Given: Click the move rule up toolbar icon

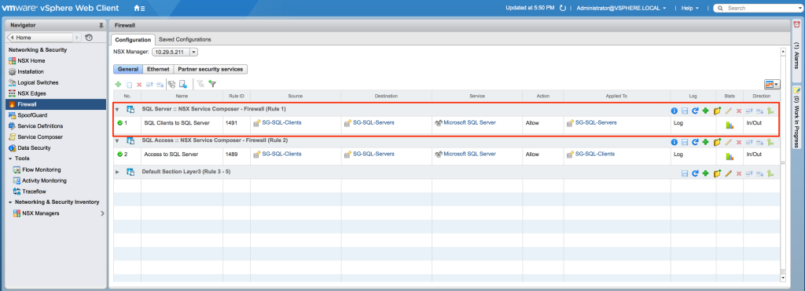Looking at the screenshot, I should click(x=150, y=85).
